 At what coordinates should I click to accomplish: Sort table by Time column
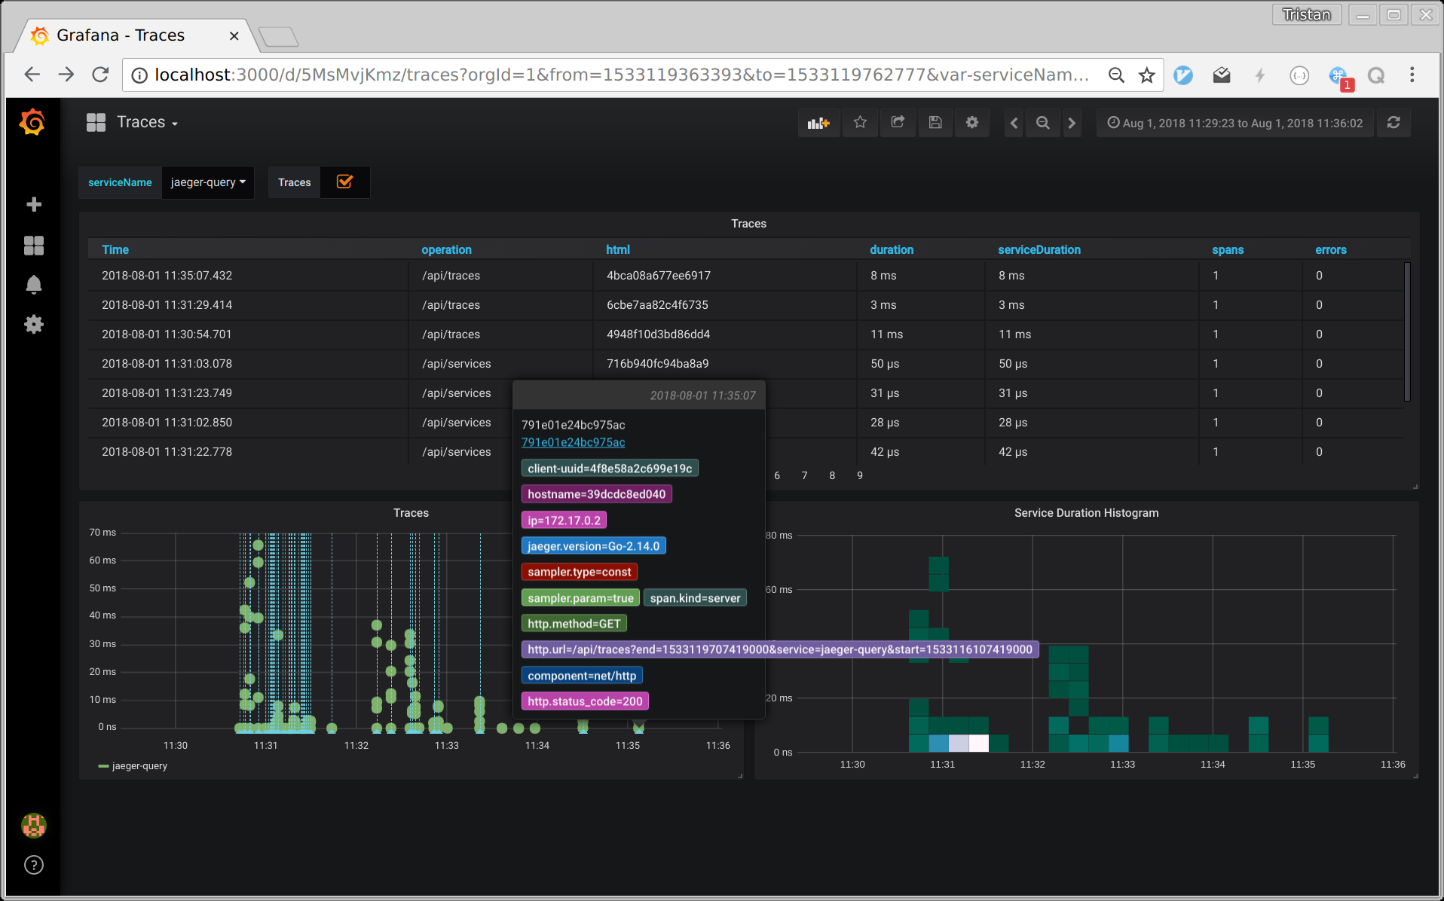pyautogui.click(x=115, y=249)
